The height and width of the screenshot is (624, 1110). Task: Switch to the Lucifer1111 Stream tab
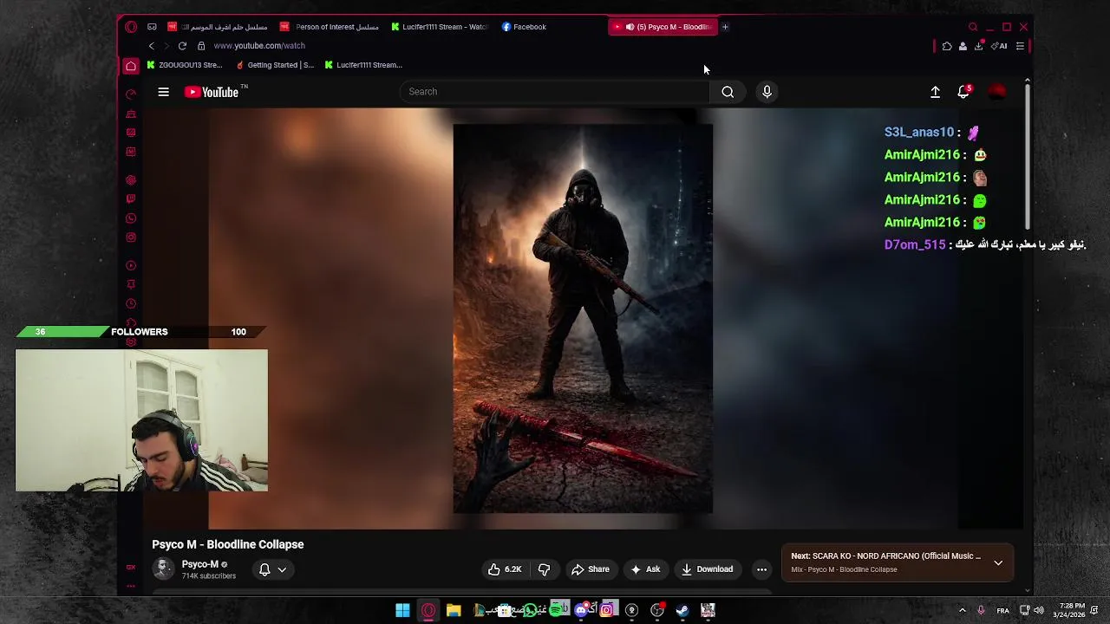(440, 27)
